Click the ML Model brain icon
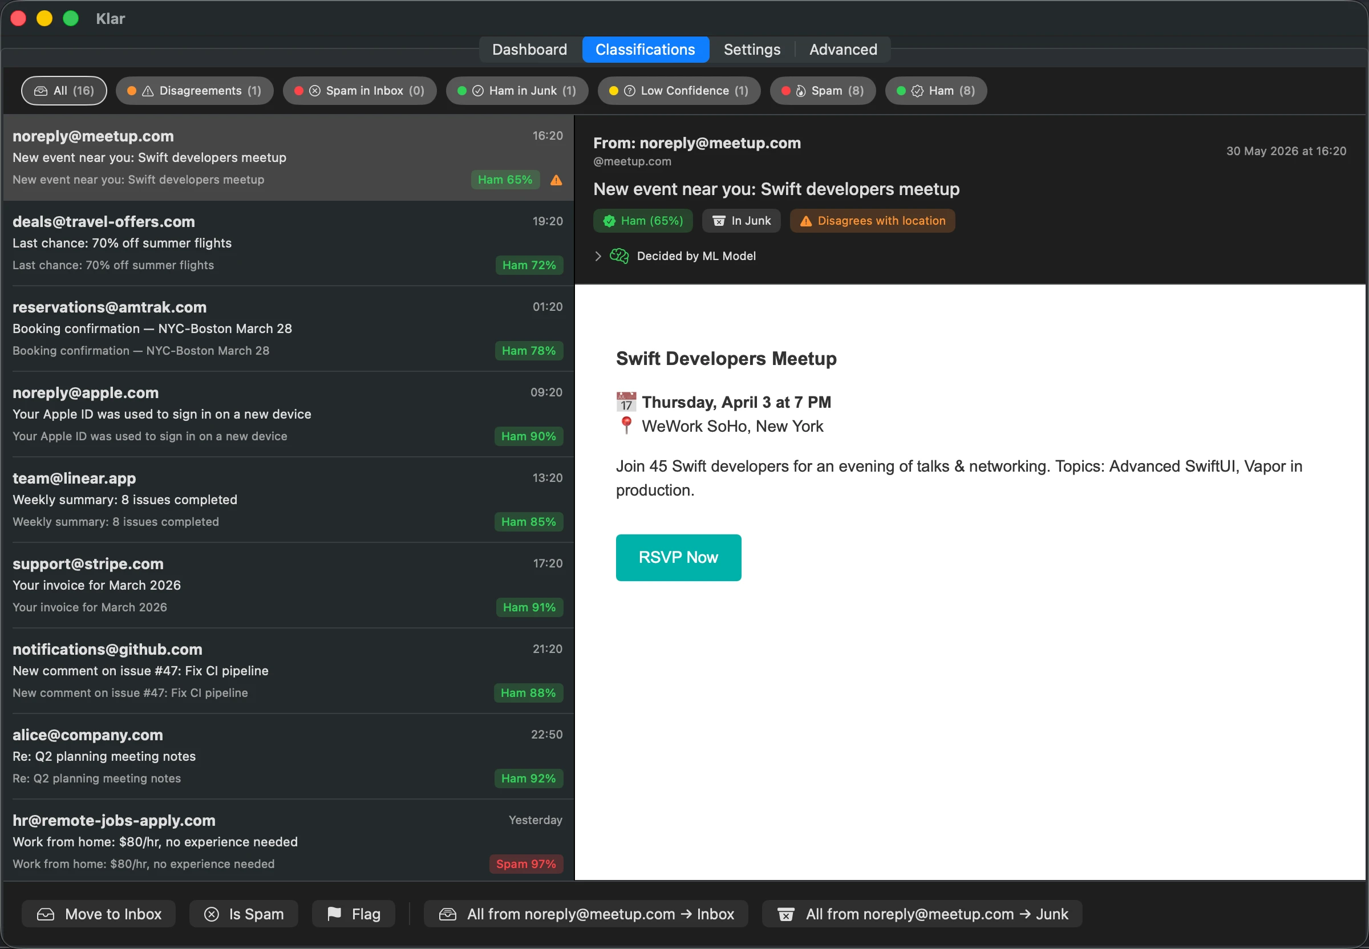Viewport: 1369px width, 949px height. 619,255
